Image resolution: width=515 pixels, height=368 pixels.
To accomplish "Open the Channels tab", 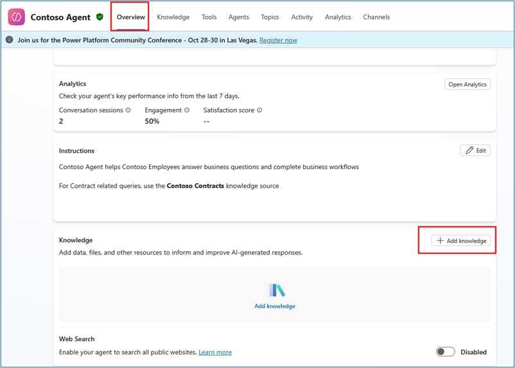I will tap(376, 17).
